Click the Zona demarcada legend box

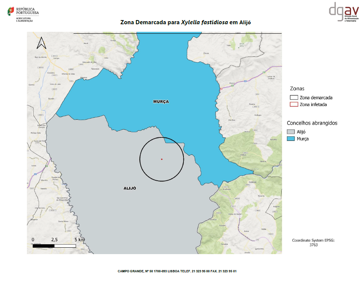click(x=293, y=98)
